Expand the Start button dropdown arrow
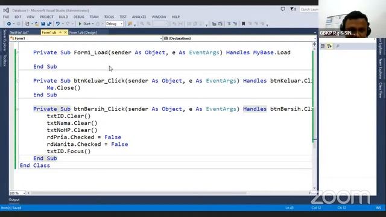386x217 pixels. [93, 24]
